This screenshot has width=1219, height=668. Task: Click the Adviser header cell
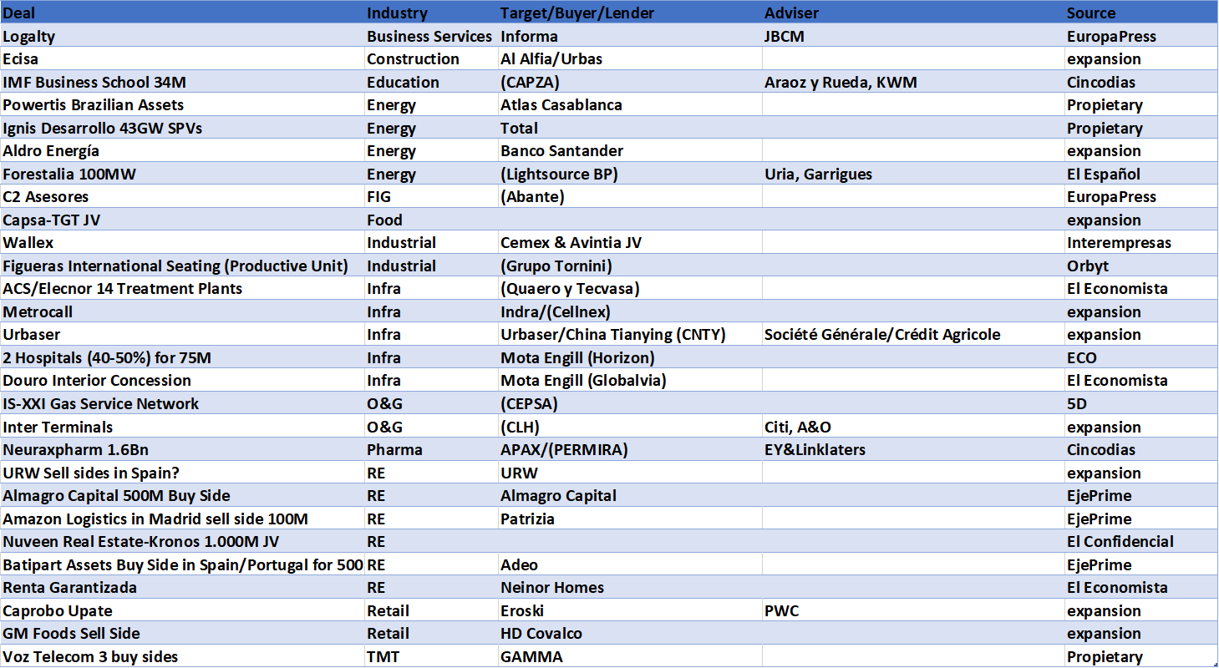pyautogui.click(x=913, y=13)
